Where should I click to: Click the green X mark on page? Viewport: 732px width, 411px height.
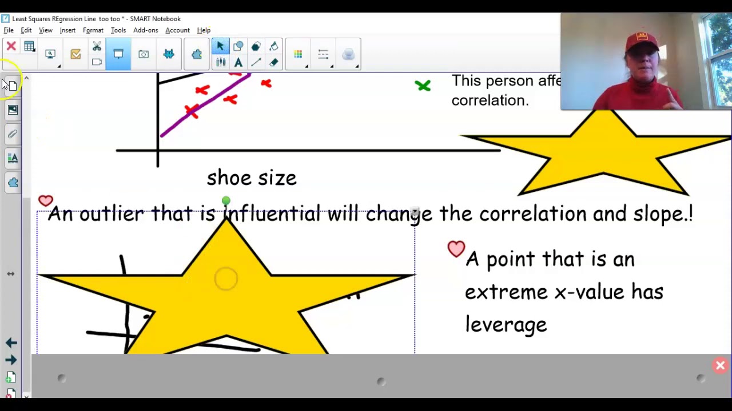[x=423, y=86]
